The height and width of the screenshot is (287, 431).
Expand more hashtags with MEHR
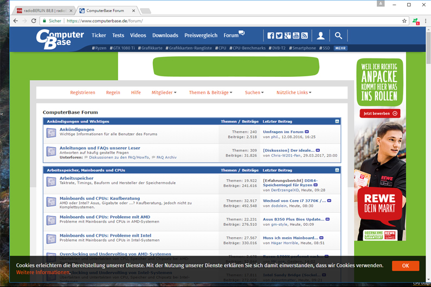(340, 48)
